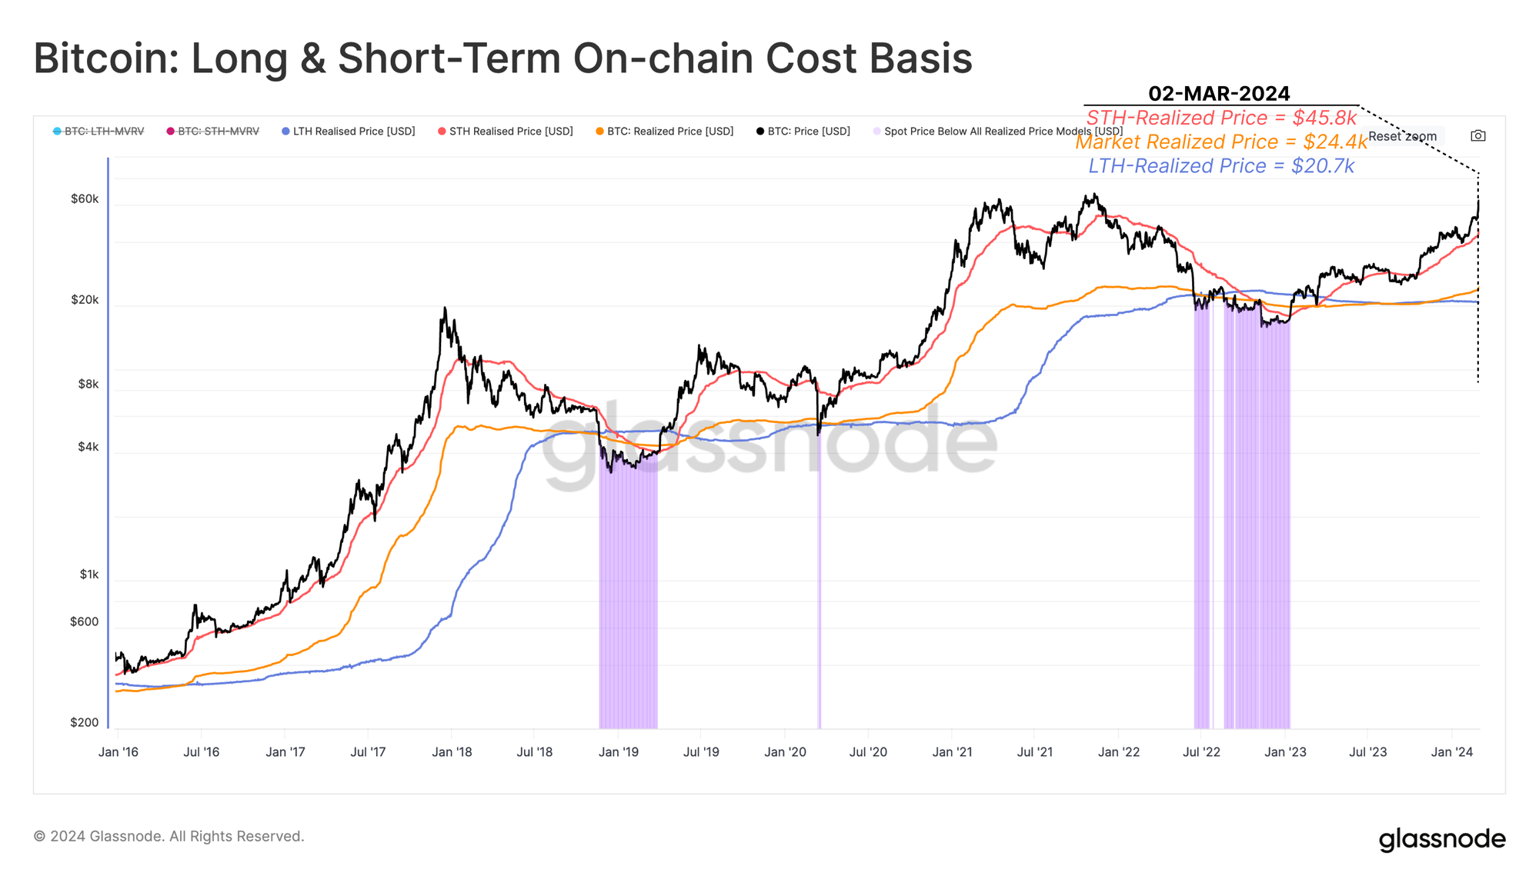Select the cyan dot next to BTC: LTH-MVRV
Image resolution: width=1539 pixels, height=886 pixels.
pyautogui.click(x=55, y=132)
